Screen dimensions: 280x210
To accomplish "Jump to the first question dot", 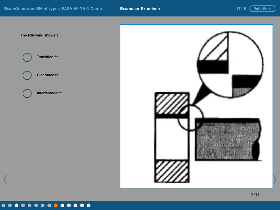I will point(4,205).
